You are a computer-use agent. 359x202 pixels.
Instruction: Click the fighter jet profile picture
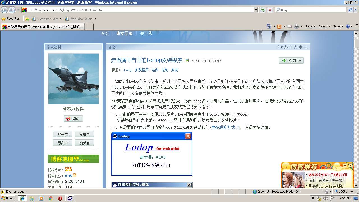73,79
